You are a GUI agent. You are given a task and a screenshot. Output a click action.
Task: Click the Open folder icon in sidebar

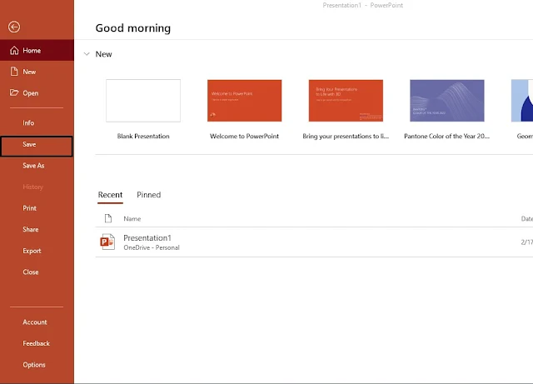(x=14, y=92)
